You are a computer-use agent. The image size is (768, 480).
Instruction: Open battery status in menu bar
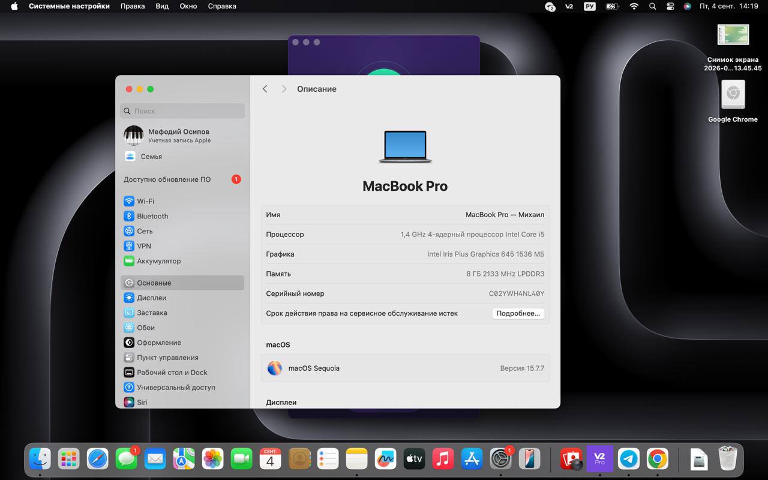pyautogui.click(x=611, y=6)
